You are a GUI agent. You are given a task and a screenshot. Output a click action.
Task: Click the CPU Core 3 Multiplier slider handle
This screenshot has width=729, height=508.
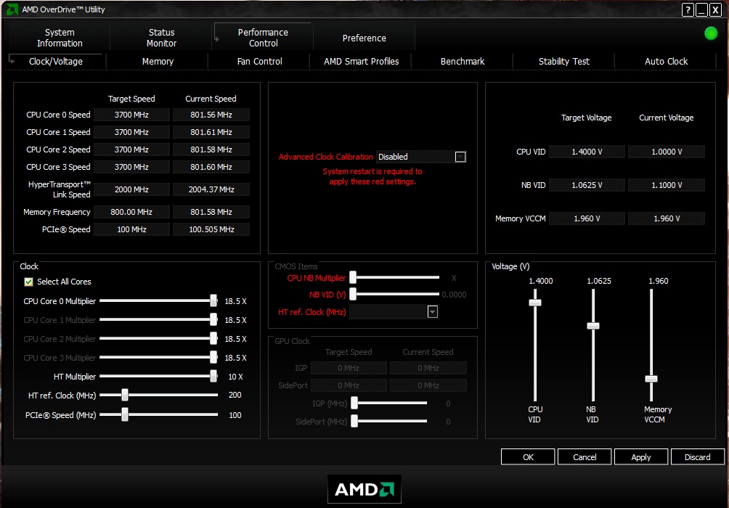[x=213, y=357]
